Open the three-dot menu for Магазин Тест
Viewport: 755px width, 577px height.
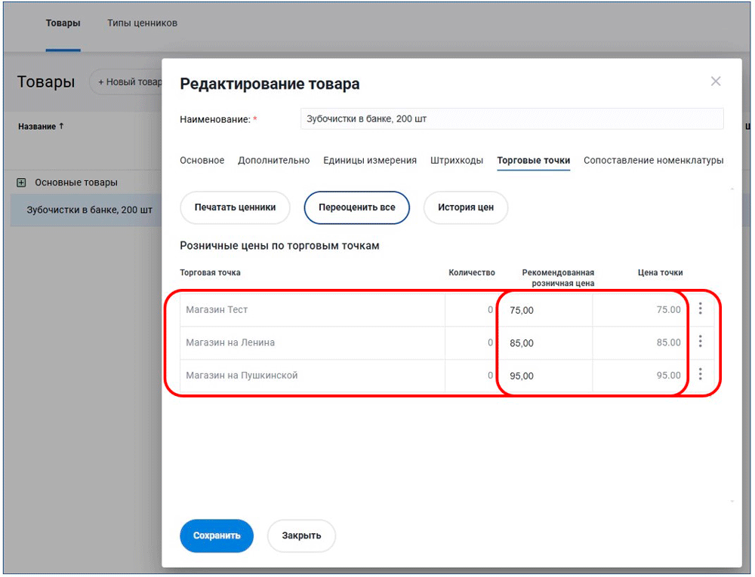[701, 308]
